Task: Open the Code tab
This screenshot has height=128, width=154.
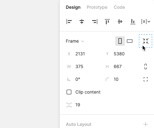Action: (119, 7)
